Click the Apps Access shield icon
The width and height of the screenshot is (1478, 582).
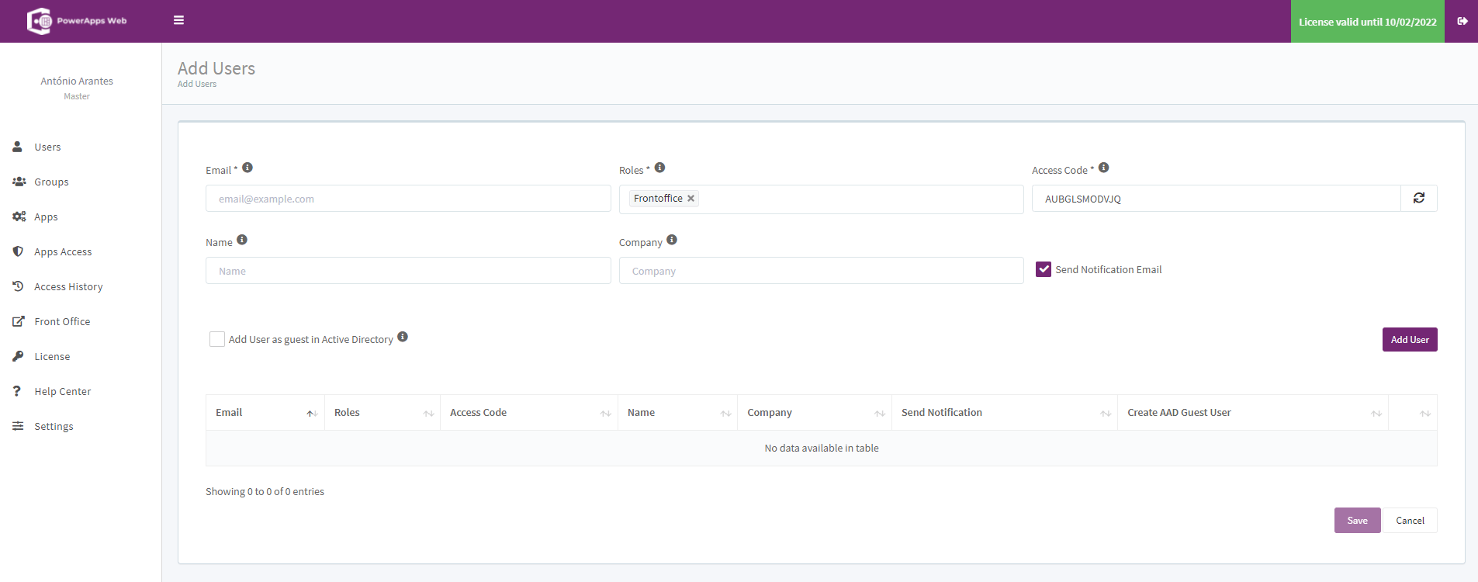pos(18,251)
